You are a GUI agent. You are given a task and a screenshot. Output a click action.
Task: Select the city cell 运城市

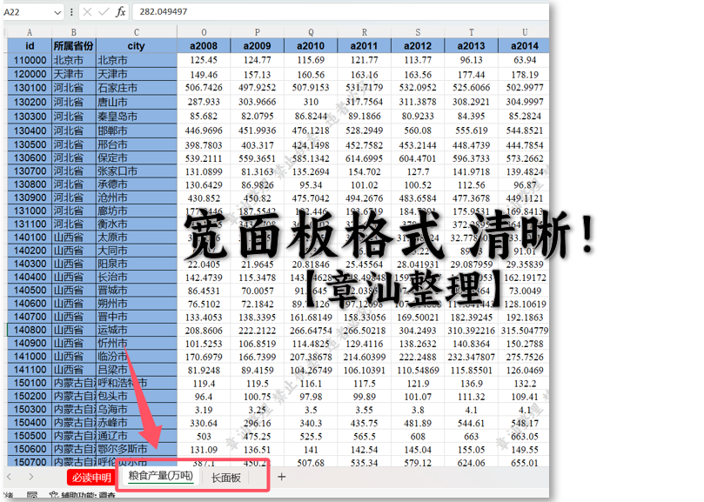[137, 330]
